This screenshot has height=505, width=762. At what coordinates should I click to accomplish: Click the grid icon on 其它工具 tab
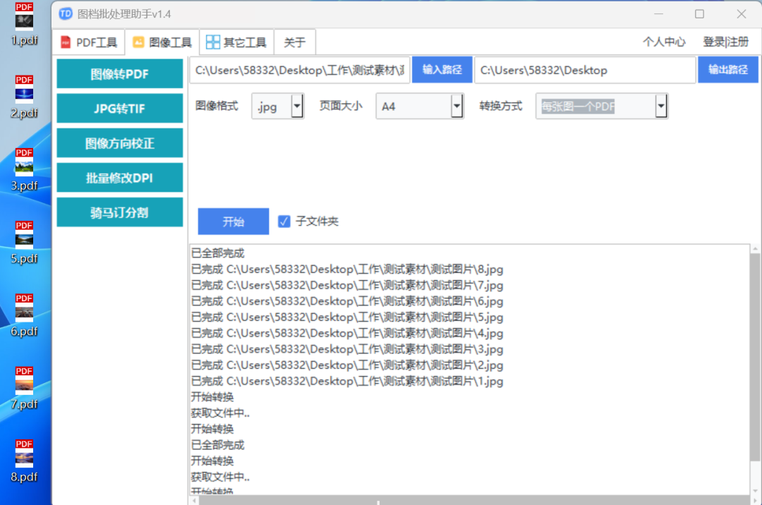tap(213, 42)
